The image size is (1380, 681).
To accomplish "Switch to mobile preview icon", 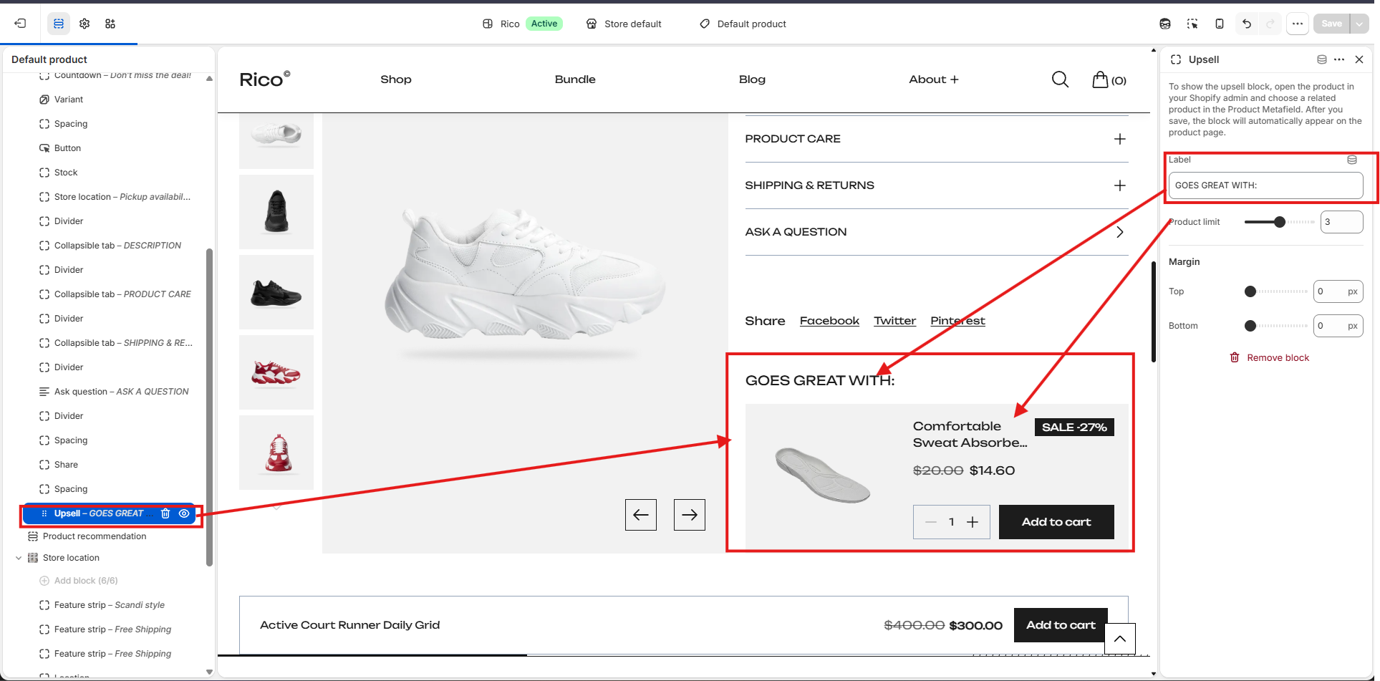I will [1220, 24].
